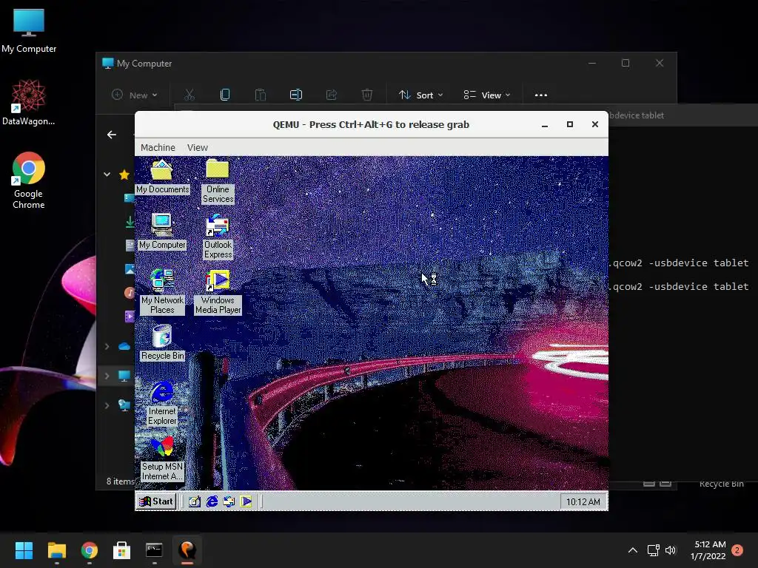Click details view toggle in explorer status bar

pos(649,483)
